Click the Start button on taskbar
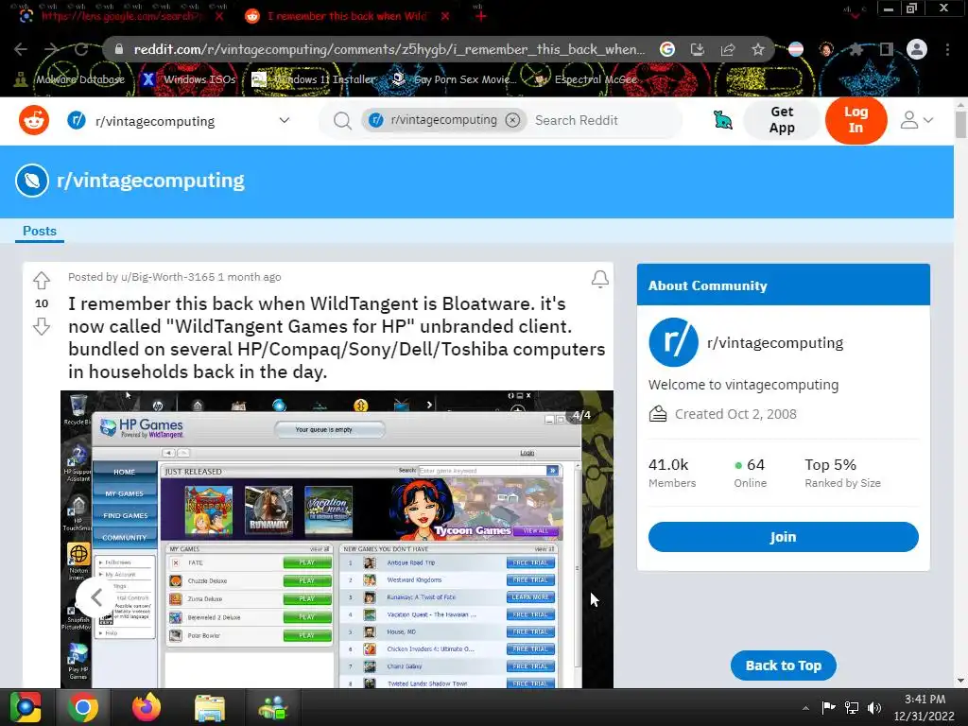 pyautogui.click(x=26, y=707)
